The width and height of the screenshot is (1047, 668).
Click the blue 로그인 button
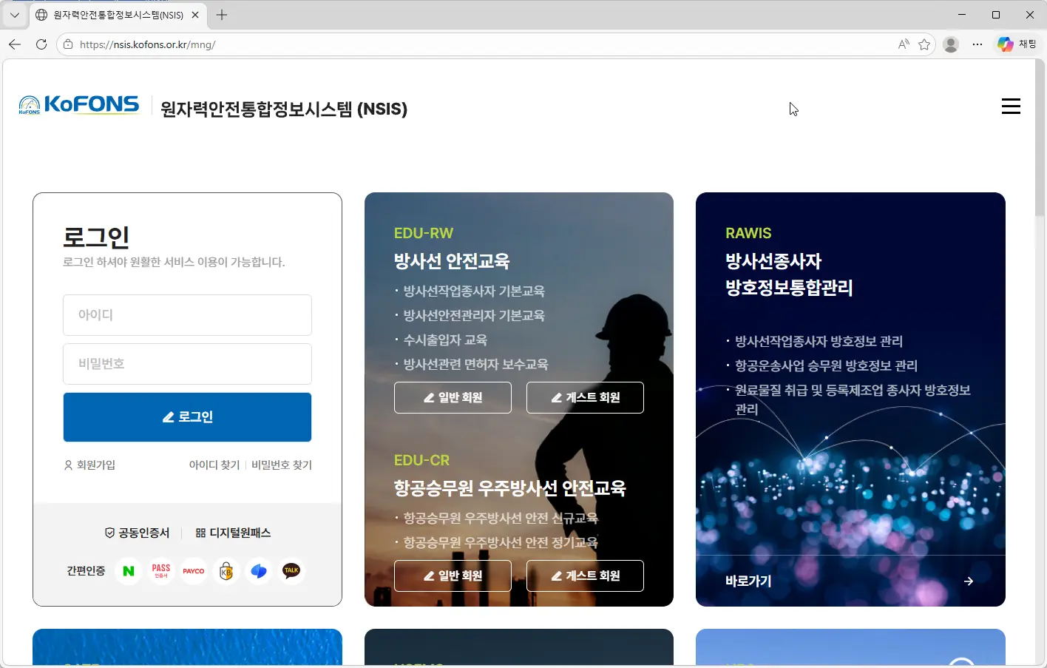pos(187,416)
